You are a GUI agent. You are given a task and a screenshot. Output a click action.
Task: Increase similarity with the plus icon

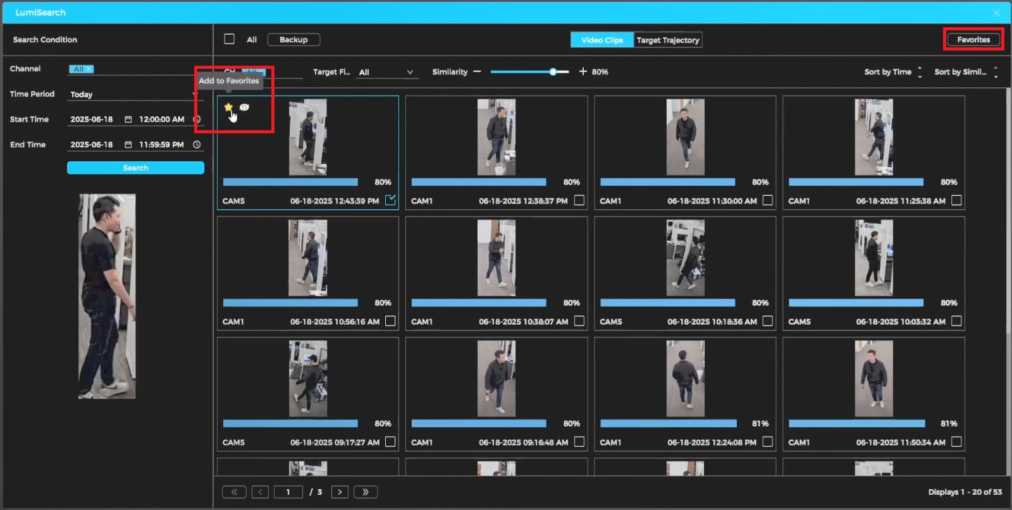coord(583,72)
